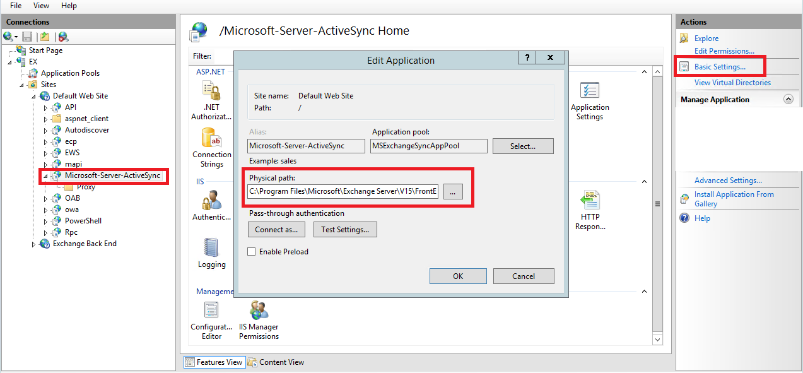803x373 pixels.
Task: Select the Proxy folder in the tree
Action: (x=86, y=187)
